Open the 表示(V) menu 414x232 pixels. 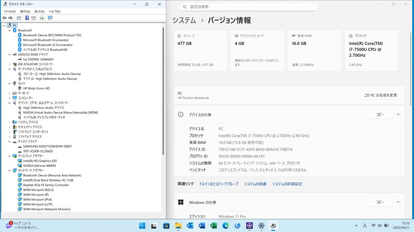[39, 12]
